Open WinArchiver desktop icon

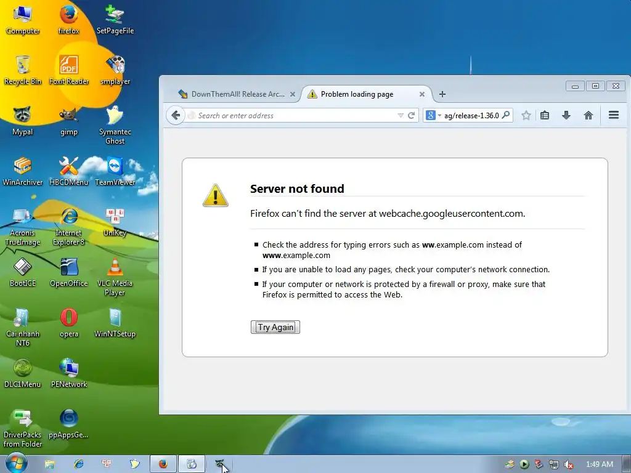tap(23, 171)
